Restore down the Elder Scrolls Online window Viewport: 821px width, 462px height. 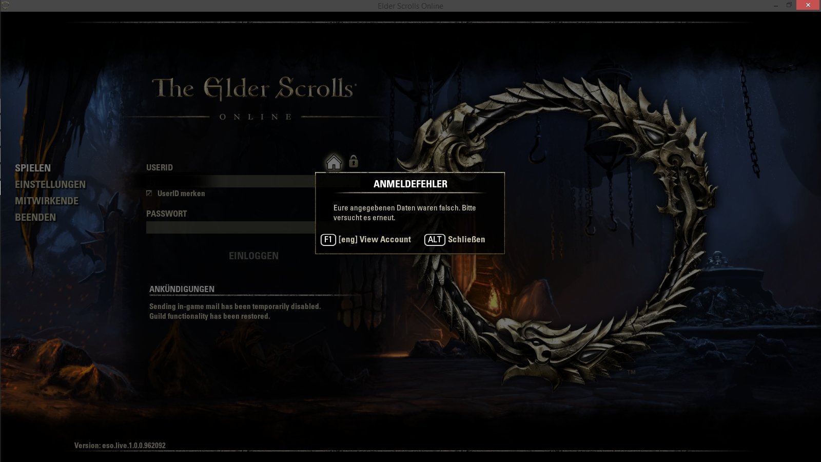[x=789, y=5]
